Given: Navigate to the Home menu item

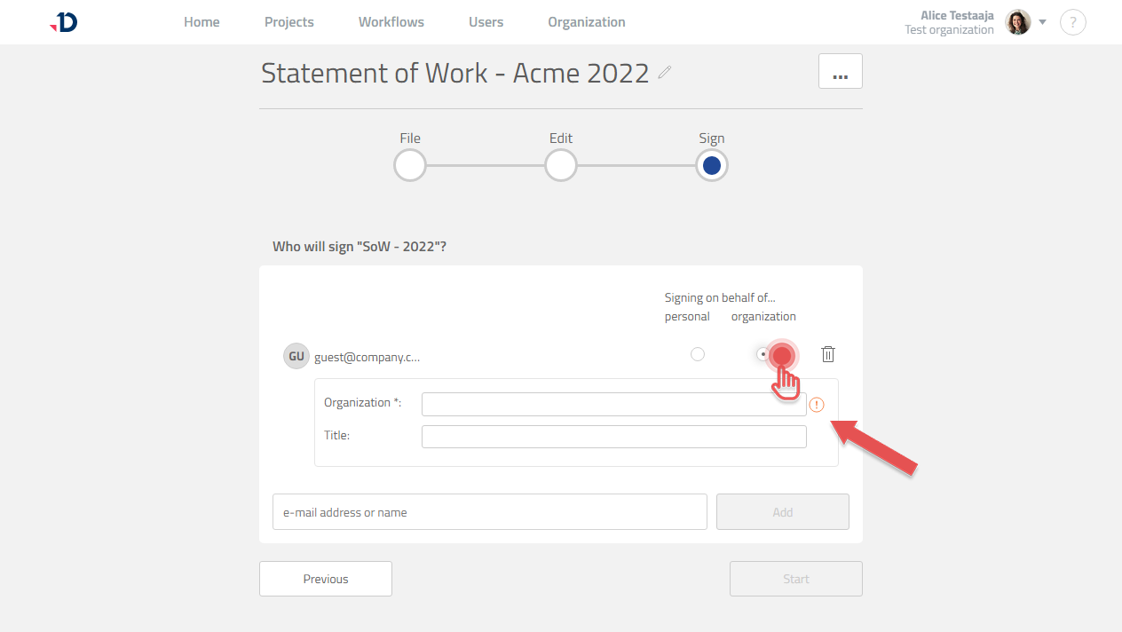Looking at the screenshot, I should (x=201, y=21).
